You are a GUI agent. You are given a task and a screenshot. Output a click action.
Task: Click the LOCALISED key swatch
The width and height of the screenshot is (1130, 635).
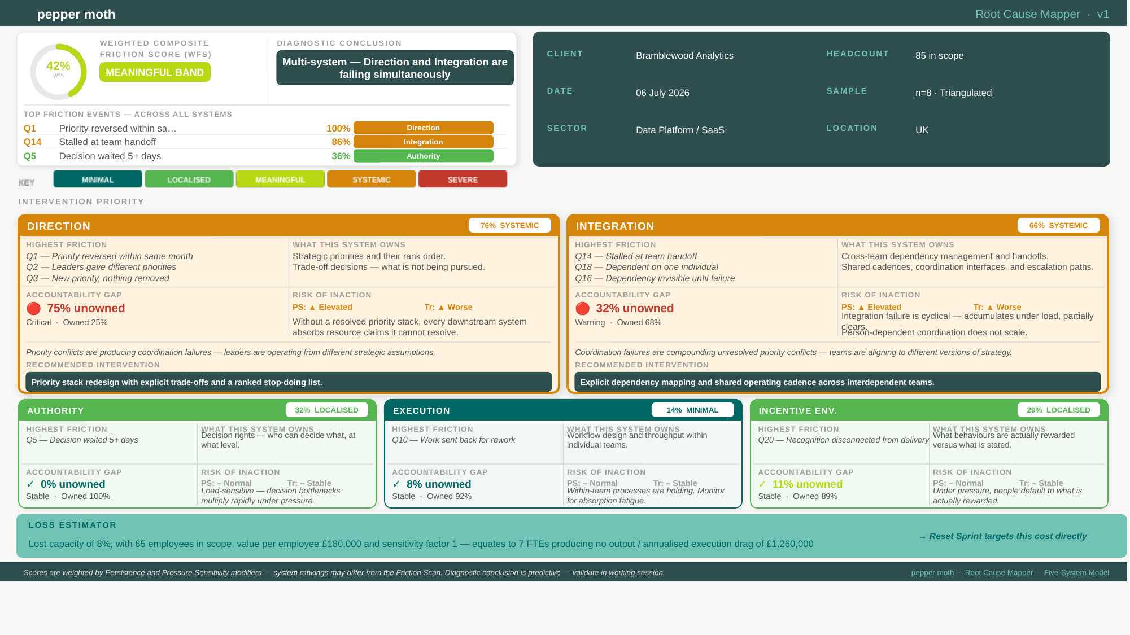pos(189,179)
